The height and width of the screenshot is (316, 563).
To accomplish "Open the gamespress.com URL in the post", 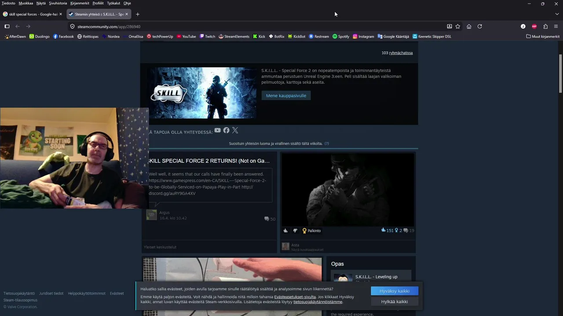I will pyautogui.click(x=207, y=184).
